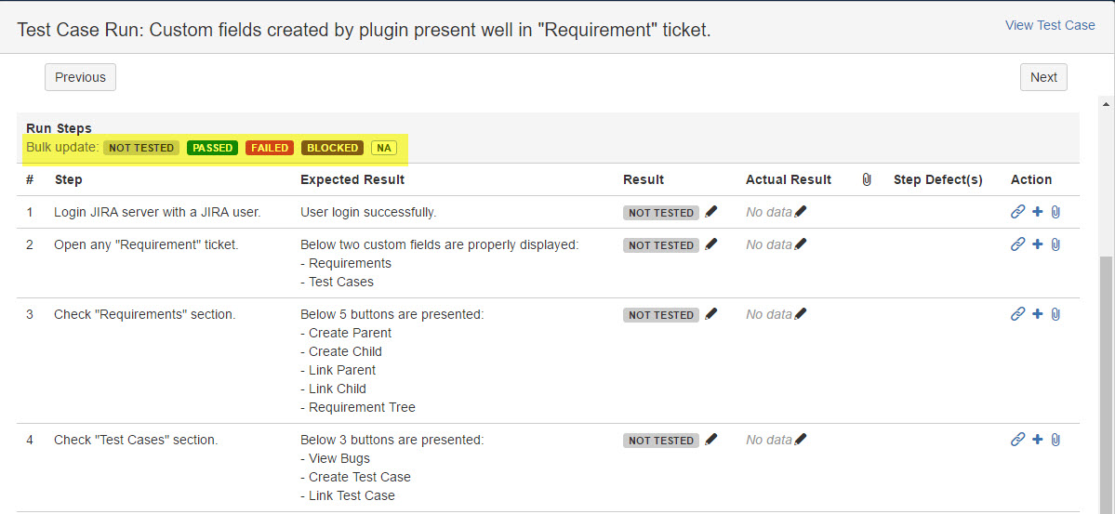Go to the Next test case run
The width and height of the screenshot is (1115, 514).
(x=1043, y=77)
